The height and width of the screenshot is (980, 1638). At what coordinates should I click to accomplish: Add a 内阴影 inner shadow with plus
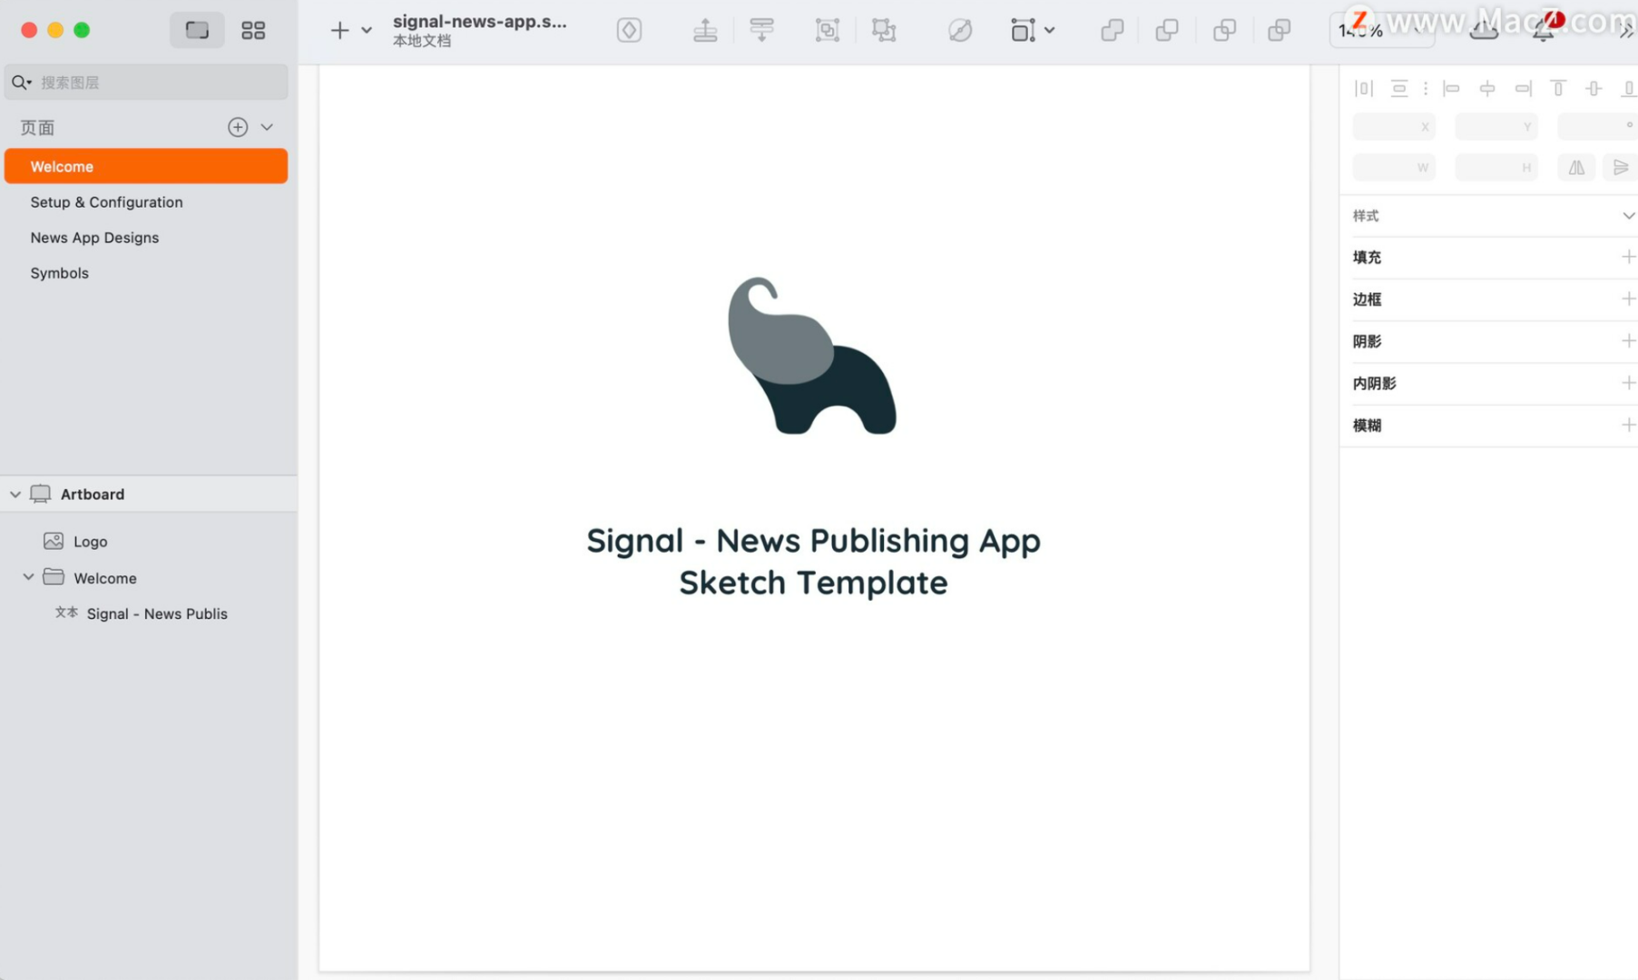[1628, 383]
